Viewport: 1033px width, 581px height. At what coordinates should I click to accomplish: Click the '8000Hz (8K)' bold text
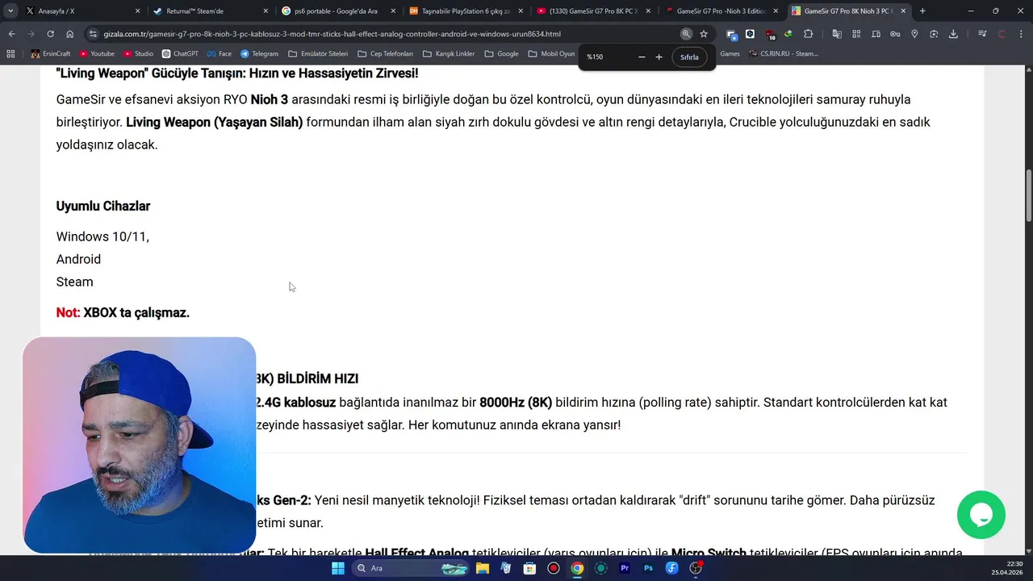(516, 402)
